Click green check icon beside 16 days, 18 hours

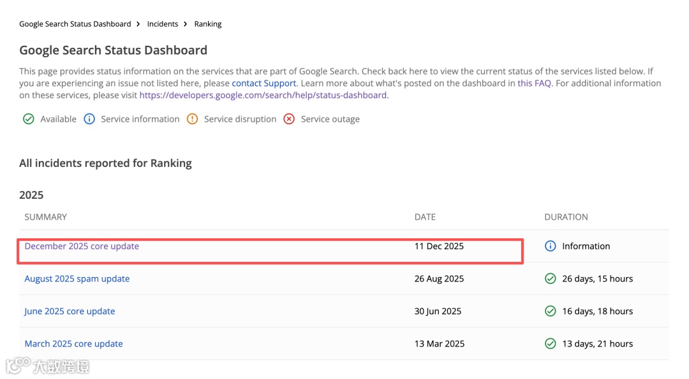pyautogui.click(x=550, y=311)
